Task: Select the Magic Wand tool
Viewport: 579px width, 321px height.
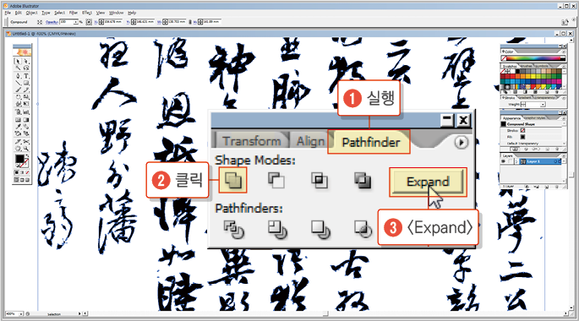Action: click(x=18, y=68)
